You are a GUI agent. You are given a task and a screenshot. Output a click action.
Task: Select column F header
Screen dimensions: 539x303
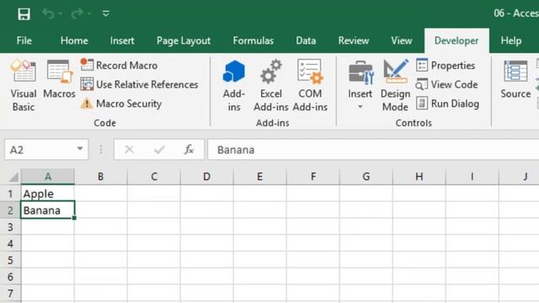point(313,177)
